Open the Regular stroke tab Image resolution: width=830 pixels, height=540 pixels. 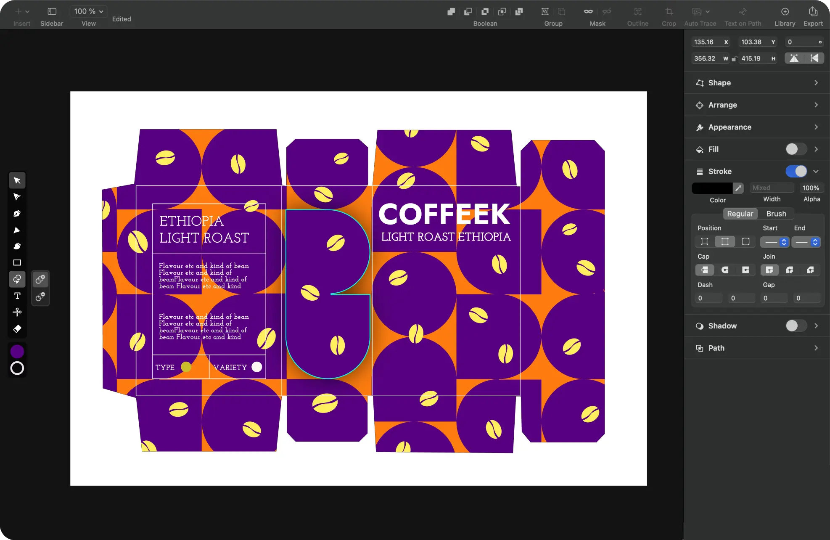pos(740,214)
